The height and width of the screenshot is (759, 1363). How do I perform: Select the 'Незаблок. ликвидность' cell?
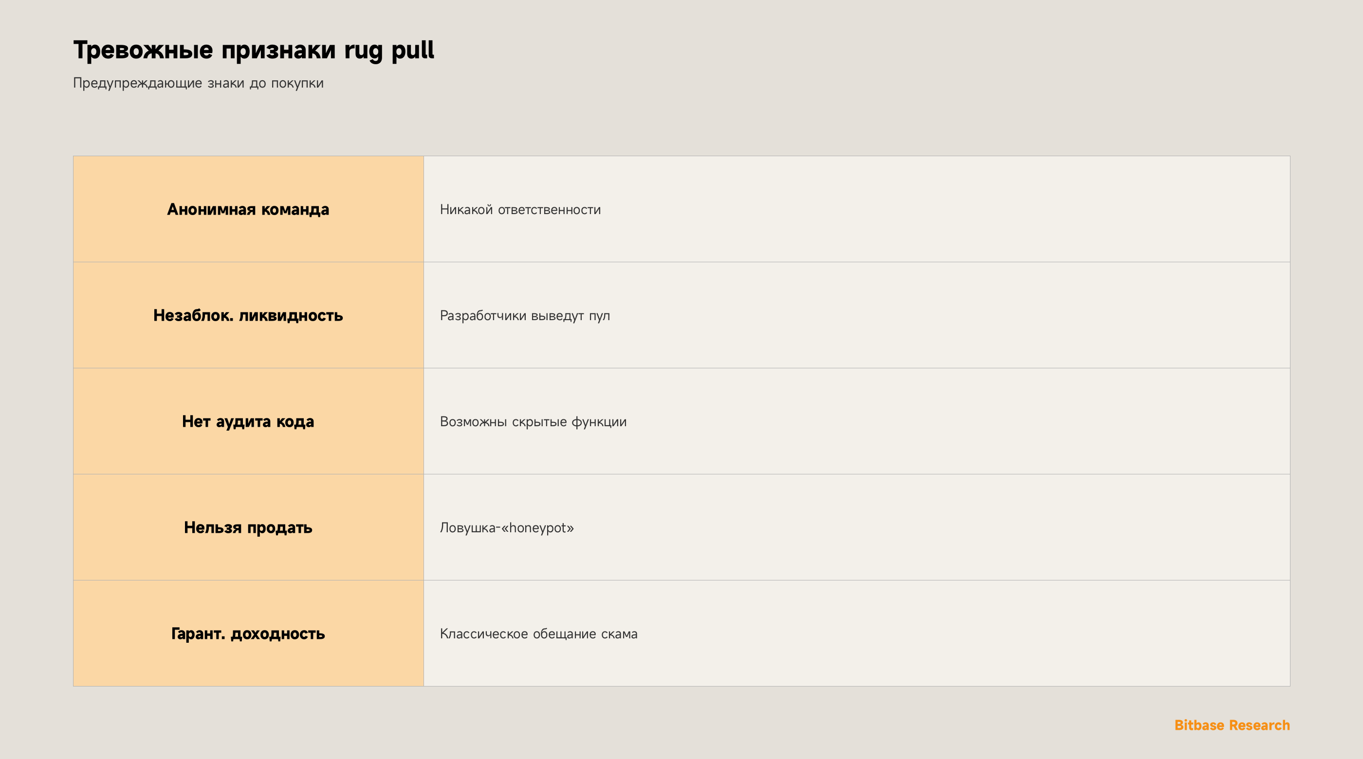pos(248,315)
